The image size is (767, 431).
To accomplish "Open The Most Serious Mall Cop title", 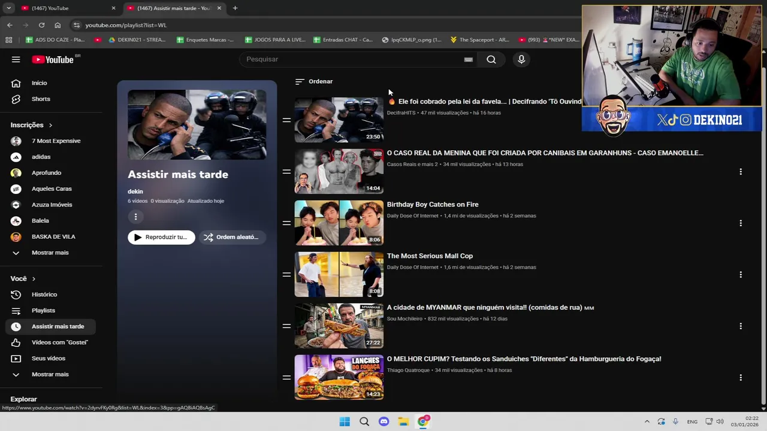I will pyautogui.click(x=430, y=256).
